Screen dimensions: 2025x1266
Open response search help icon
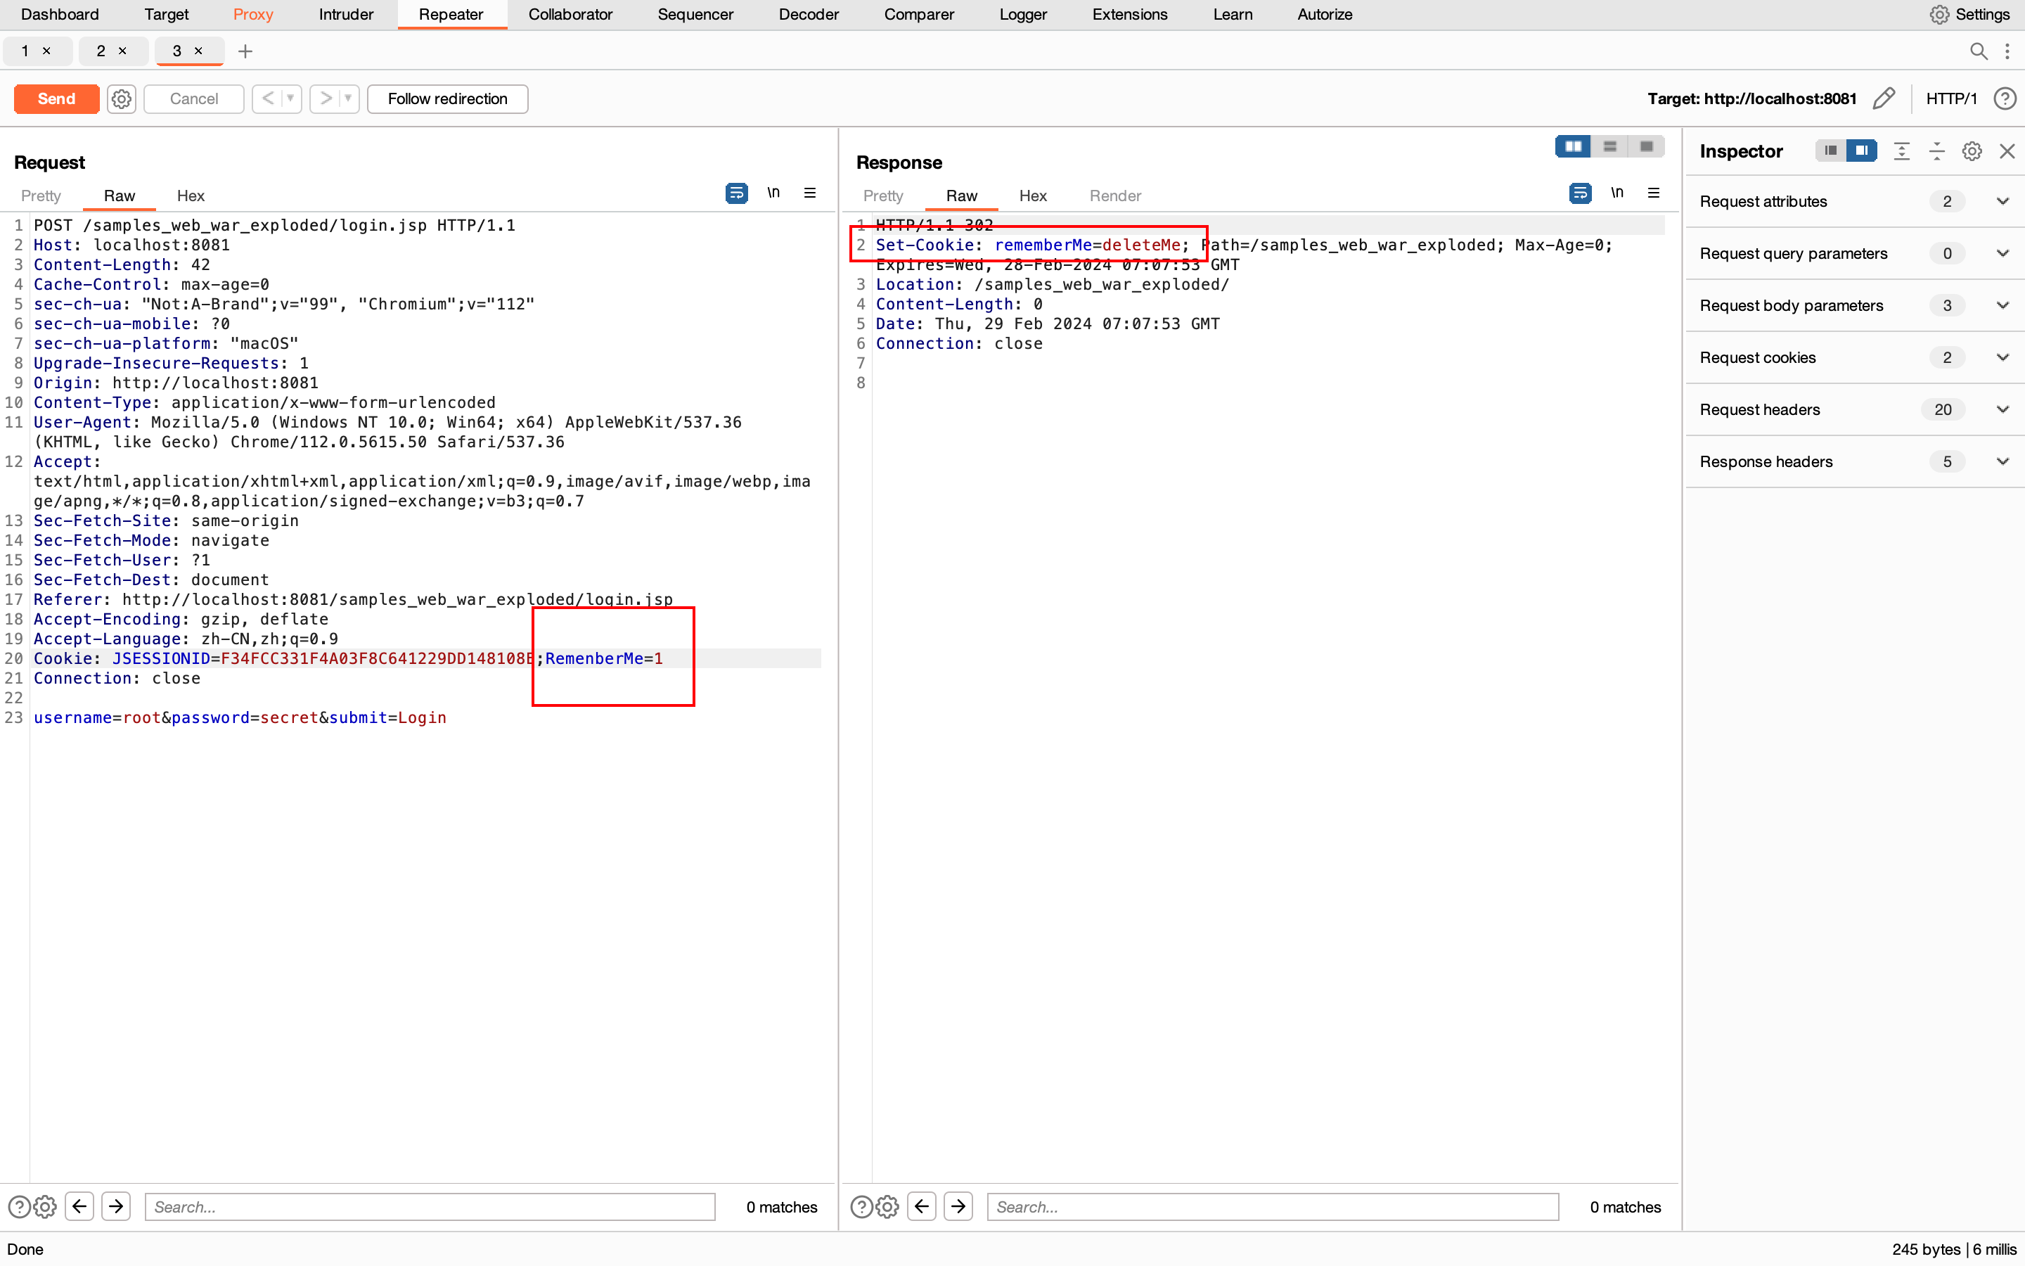pyautogui.click(x=862, y=1206)
